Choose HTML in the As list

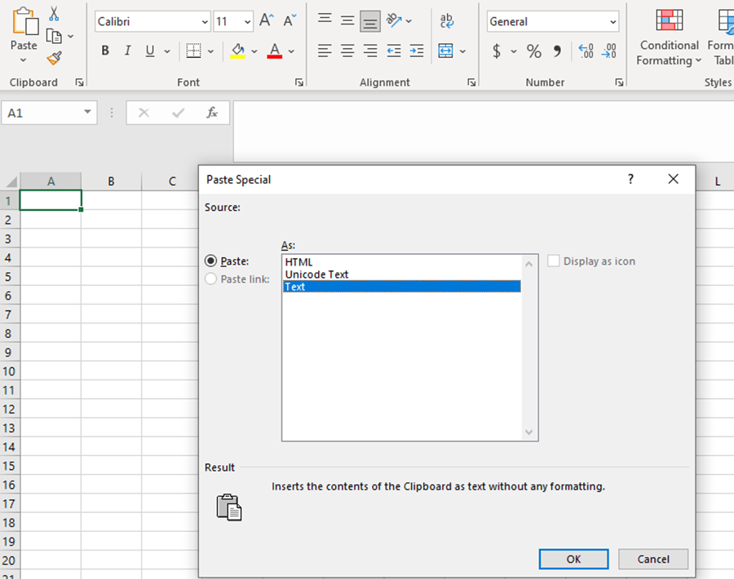tap(402, 262)
